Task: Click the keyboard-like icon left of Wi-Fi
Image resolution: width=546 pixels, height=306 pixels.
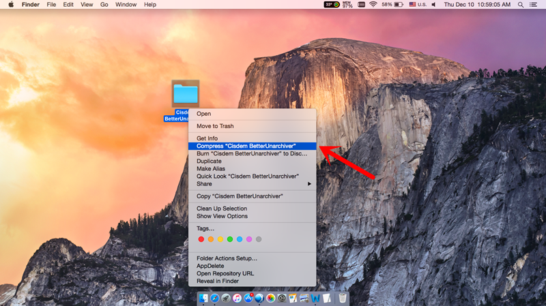Action: tap(361, 5)
